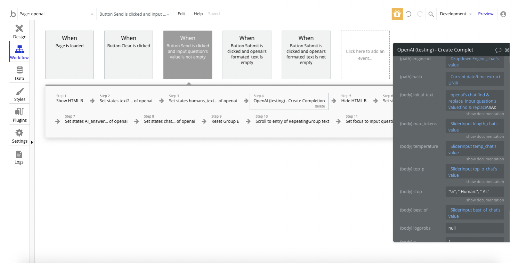This screenshot has width=517, height=272.
Task: Edit the max_tokens SliderInput length_chat's value
Action: 475,127
